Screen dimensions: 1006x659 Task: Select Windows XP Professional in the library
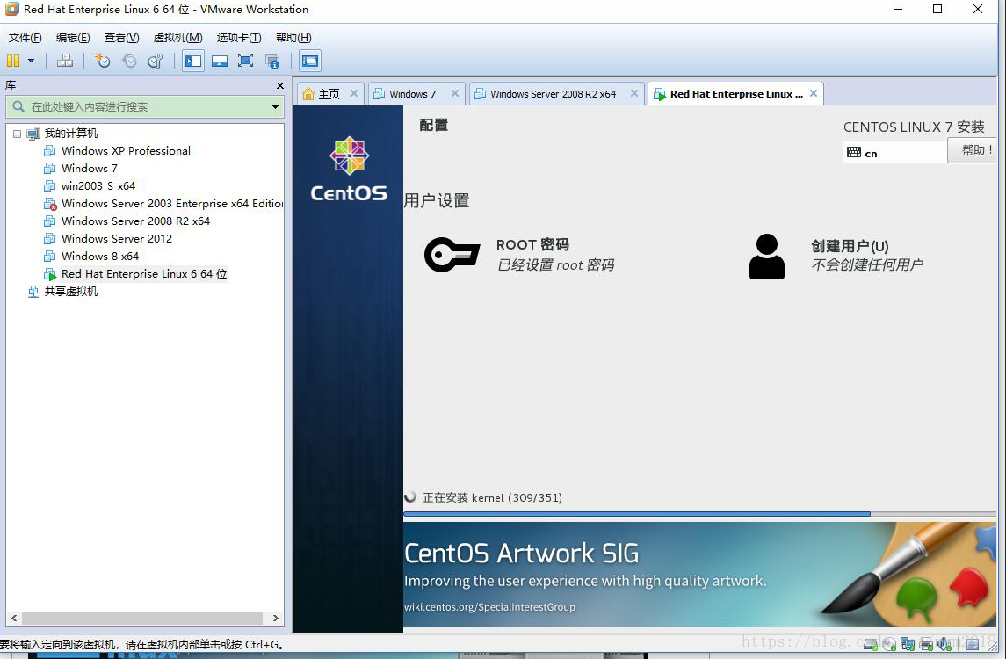coord(126,151)
